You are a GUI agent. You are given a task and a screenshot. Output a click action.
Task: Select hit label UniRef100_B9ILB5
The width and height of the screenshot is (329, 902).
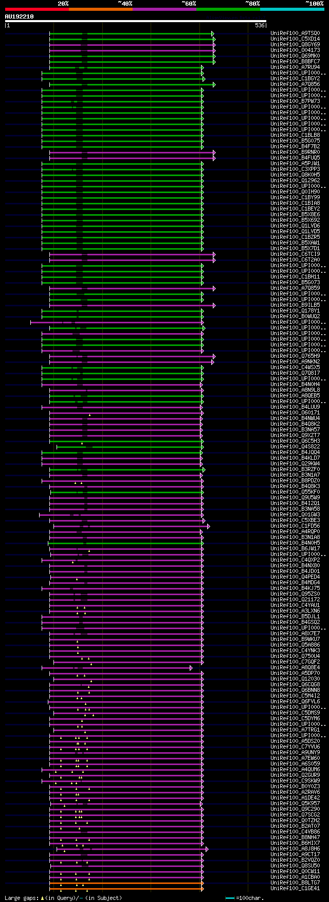pos(295,305)
